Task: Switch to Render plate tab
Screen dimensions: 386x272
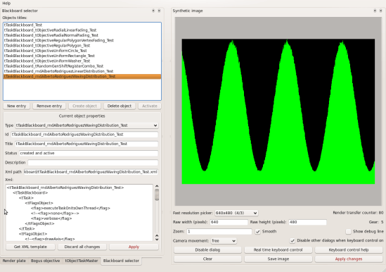Action: click(14, 261)
